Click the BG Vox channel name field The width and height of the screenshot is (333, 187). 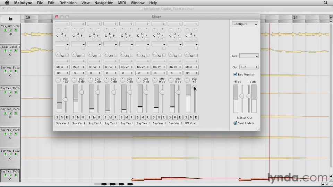pyautogui.click(x=191, y=123)
